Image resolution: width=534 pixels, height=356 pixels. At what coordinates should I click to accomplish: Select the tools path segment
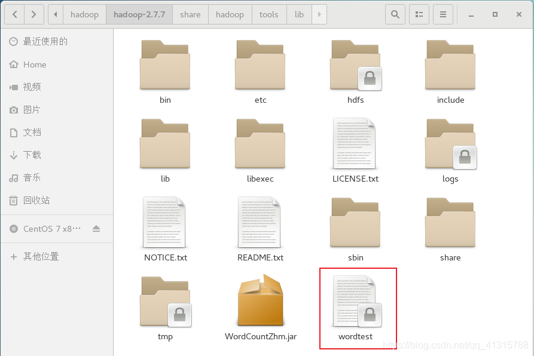[x=269, y=14]
